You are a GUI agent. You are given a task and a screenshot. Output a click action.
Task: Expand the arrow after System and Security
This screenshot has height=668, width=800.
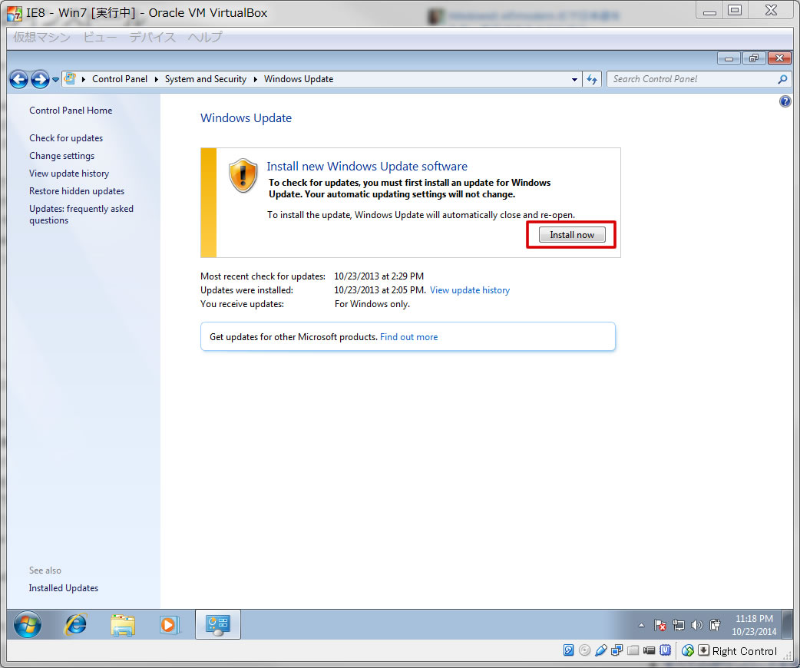tap(255, 79)
